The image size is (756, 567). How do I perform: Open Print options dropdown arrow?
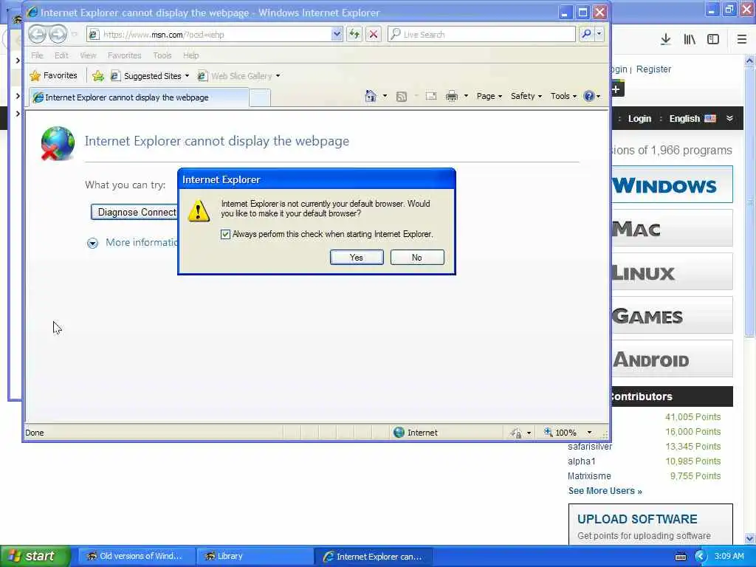[466, 96]
